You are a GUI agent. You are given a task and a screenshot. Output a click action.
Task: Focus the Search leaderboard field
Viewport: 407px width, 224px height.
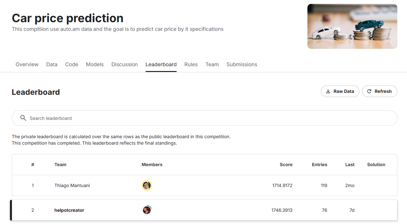[x=205, y=118]
